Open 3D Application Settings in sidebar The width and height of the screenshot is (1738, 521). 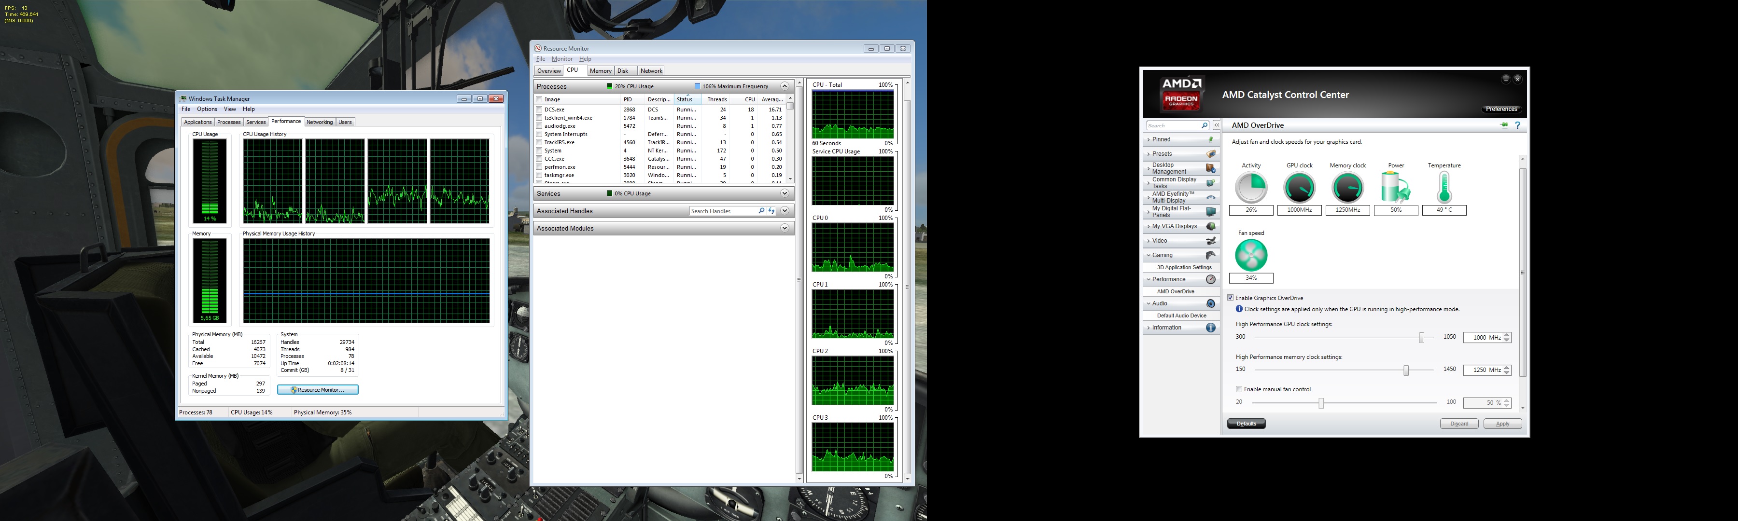1184,268
